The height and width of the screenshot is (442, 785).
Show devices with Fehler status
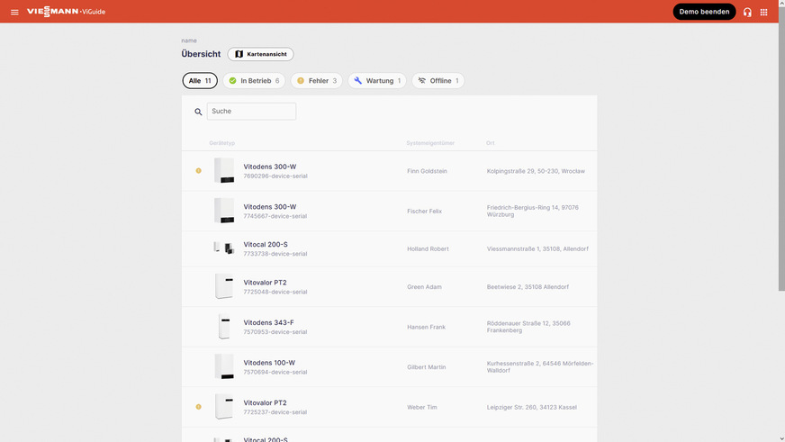coord(316,81)
